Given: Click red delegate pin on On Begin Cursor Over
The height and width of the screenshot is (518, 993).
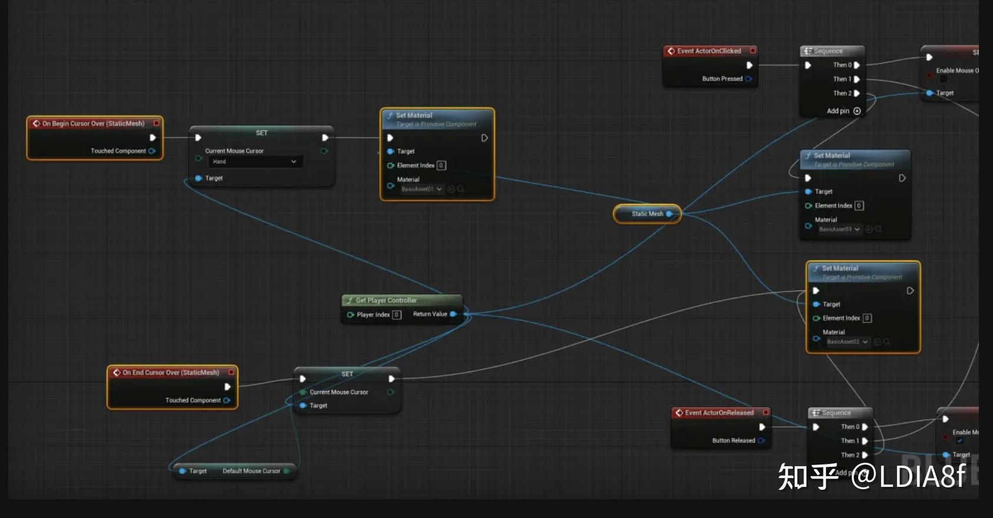Looking at the screenshot, I should 157,123.
